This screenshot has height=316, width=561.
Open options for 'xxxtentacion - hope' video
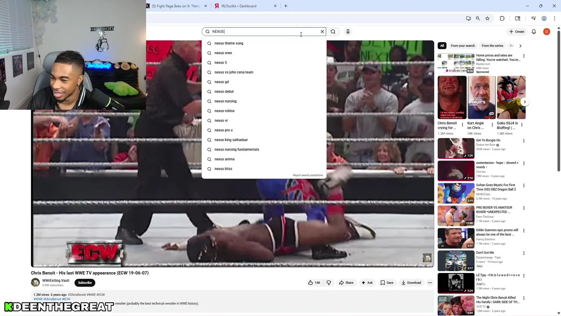[x=523, y=163]
